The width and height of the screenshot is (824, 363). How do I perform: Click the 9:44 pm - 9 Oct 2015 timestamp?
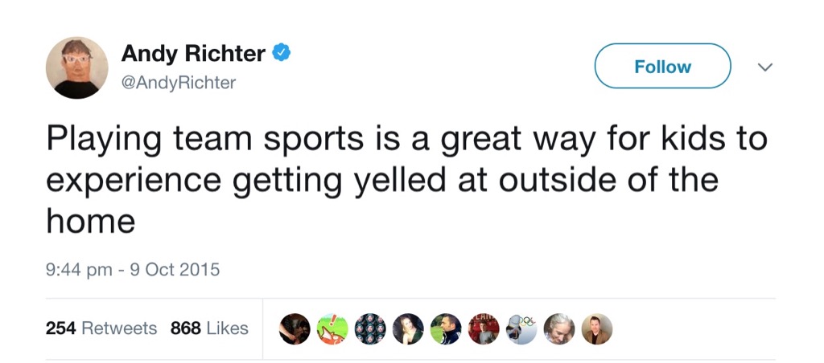133,270
